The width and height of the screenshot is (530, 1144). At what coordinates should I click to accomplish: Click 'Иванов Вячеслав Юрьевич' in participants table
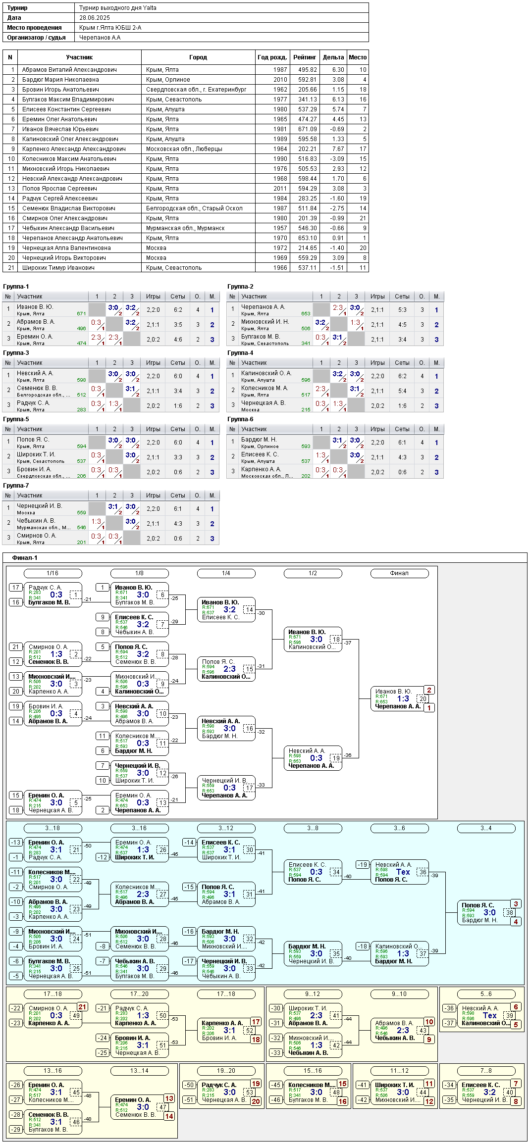60,129
